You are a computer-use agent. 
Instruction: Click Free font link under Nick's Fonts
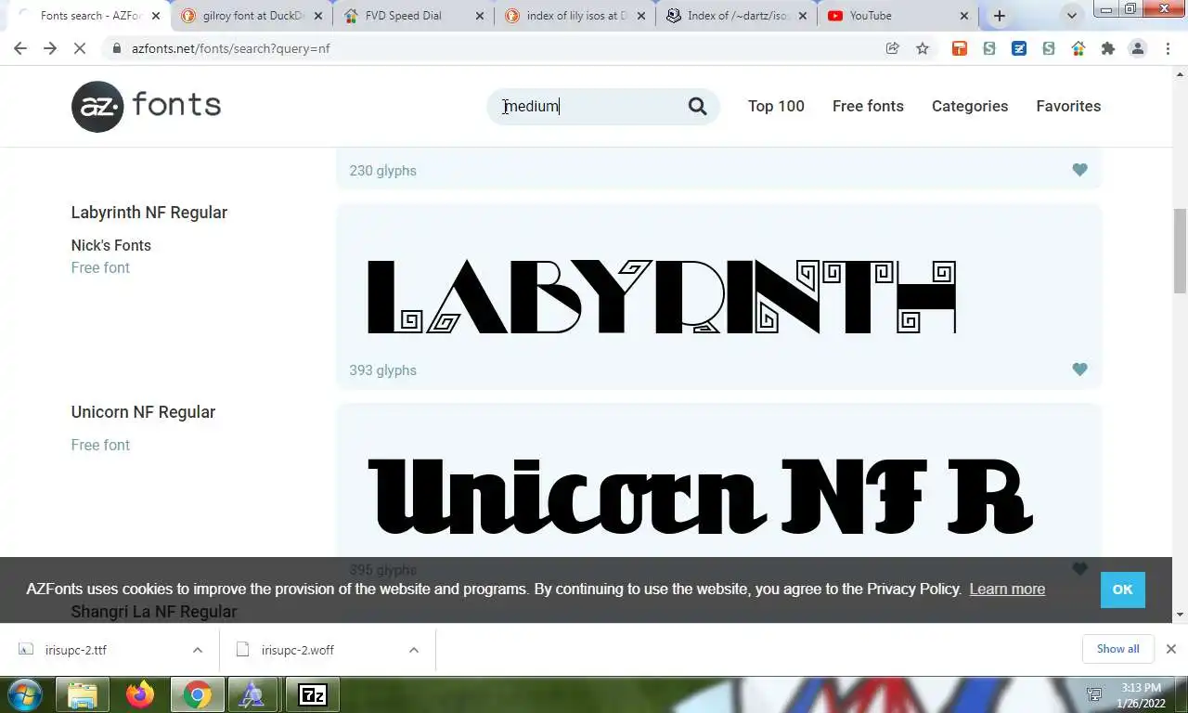pos(100,267)
